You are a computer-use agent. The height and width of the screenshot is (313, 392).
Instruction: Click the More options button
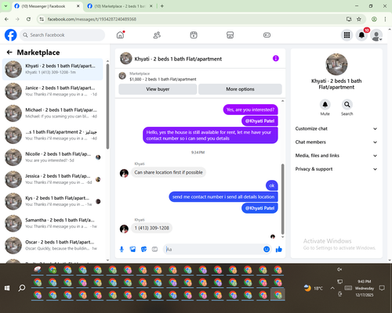click(x=240, y=89)
